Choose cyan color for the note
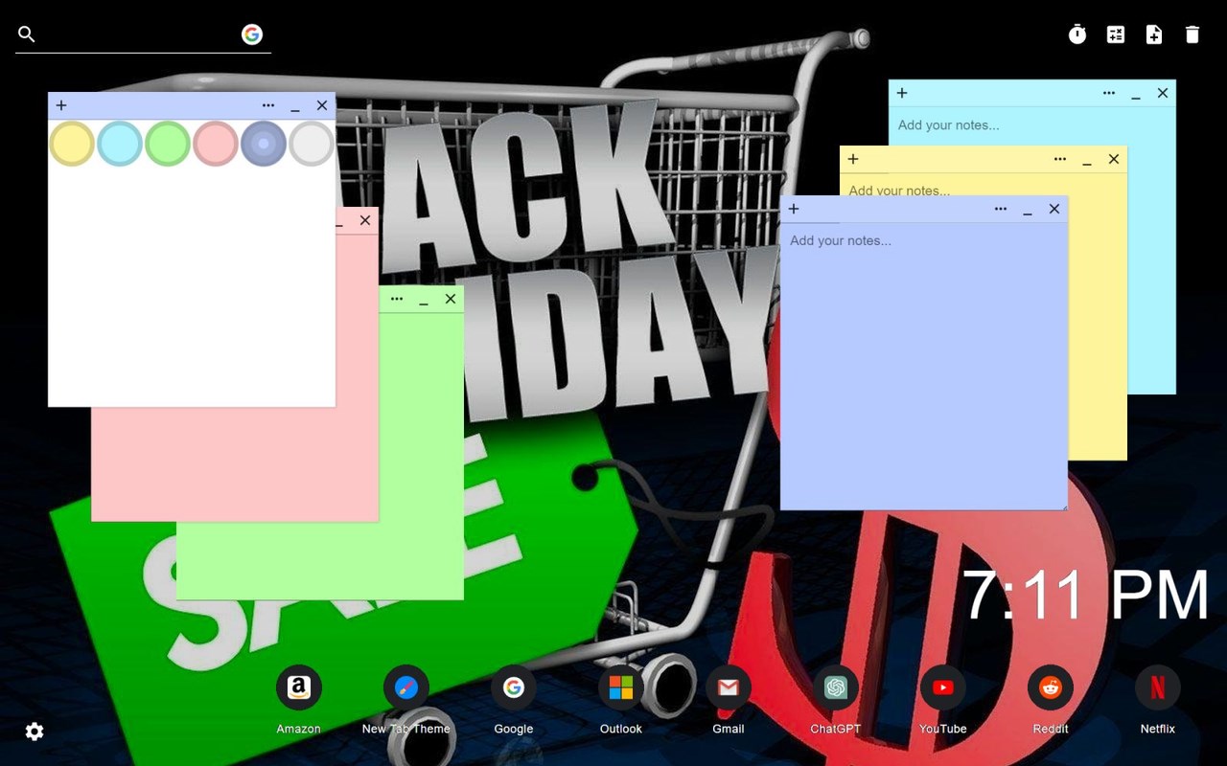The width and height of the screenshot is (1227, 766). tap(120, 144)
